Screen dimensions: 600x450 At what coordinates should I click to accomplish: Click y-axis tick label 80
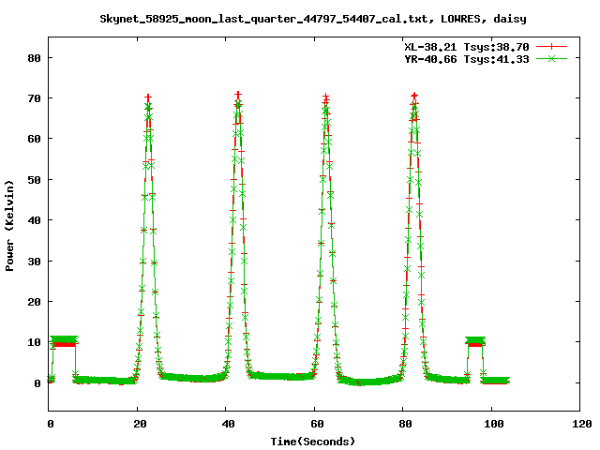pos(34,58)
